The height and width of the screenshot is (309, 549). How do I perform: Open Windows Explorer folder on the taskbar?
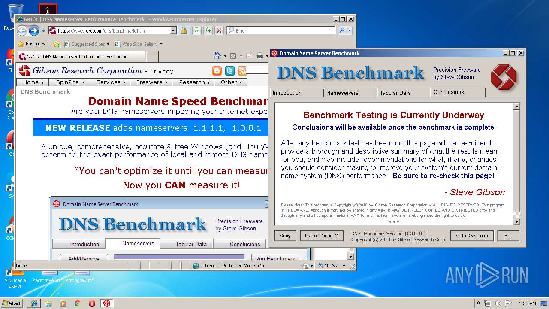[48, 303]
